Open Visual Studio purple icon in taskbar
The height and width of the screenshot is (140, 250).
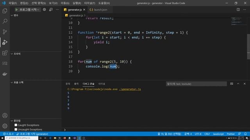(x=74, y=138)
